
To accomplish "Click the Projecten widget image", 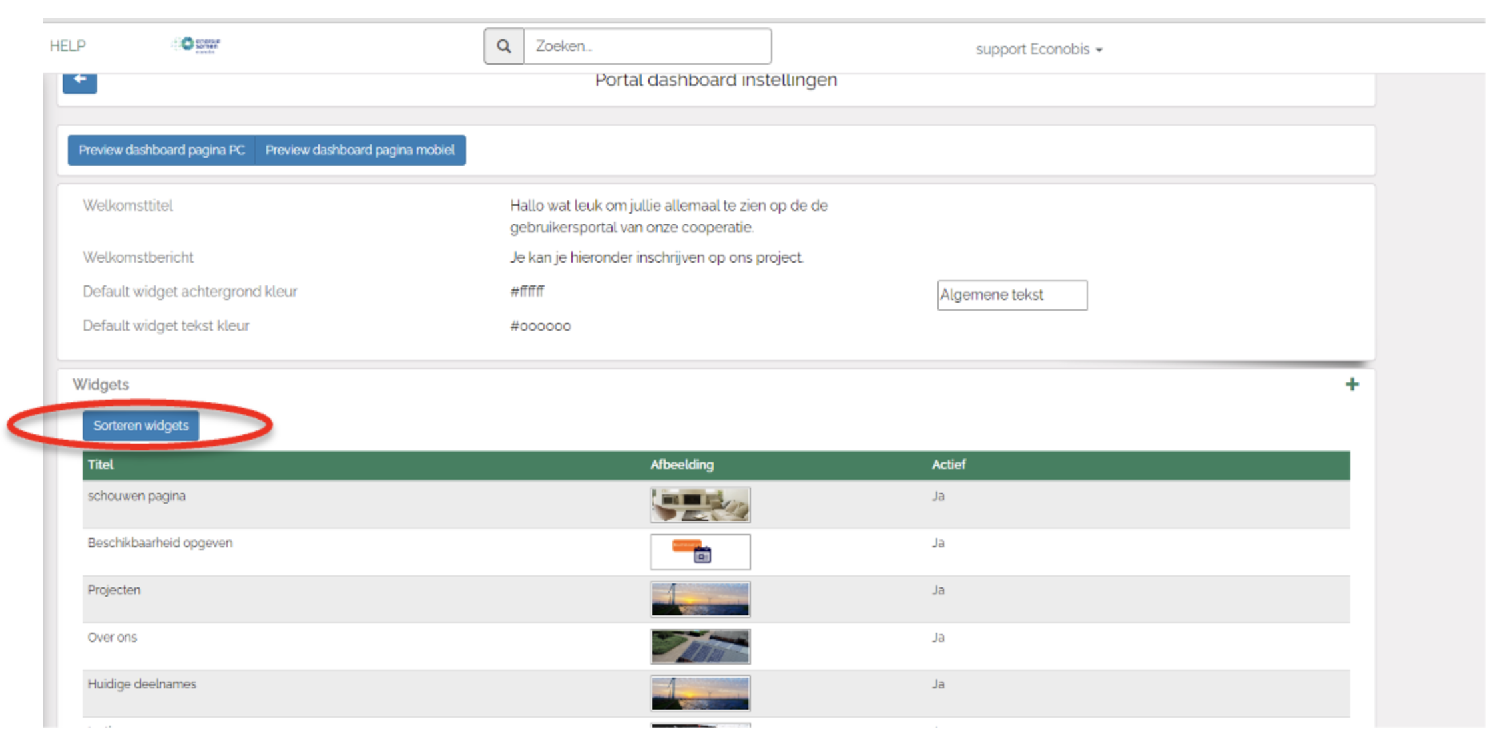I will [x=700, y=599].
